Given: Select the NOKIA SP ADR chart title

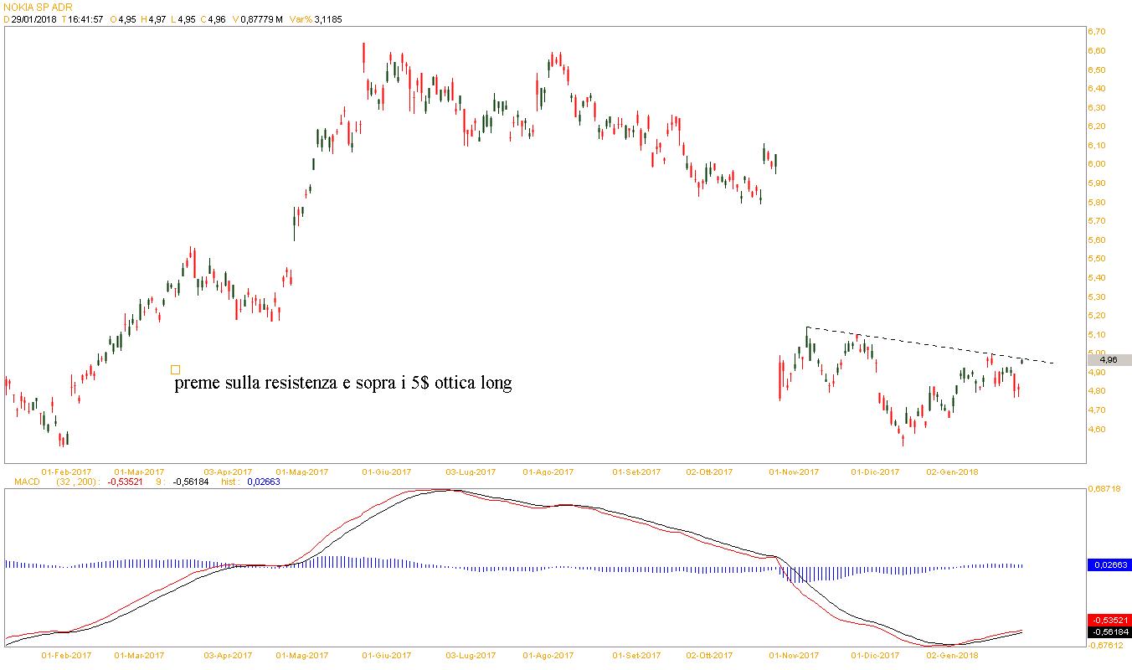Looking at the screenshot, I should (38, 7).
